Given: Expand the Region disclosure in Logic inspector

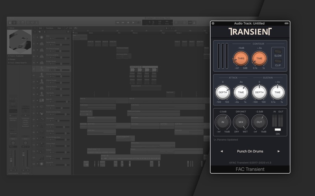Looking at the screenshot, I should 9,56.
